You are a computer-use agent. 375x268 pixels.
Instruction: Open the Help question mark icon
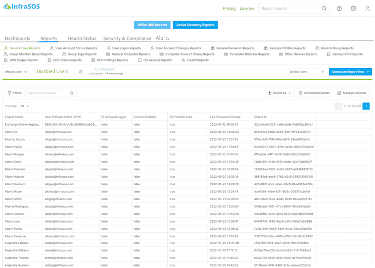[339, 8]
